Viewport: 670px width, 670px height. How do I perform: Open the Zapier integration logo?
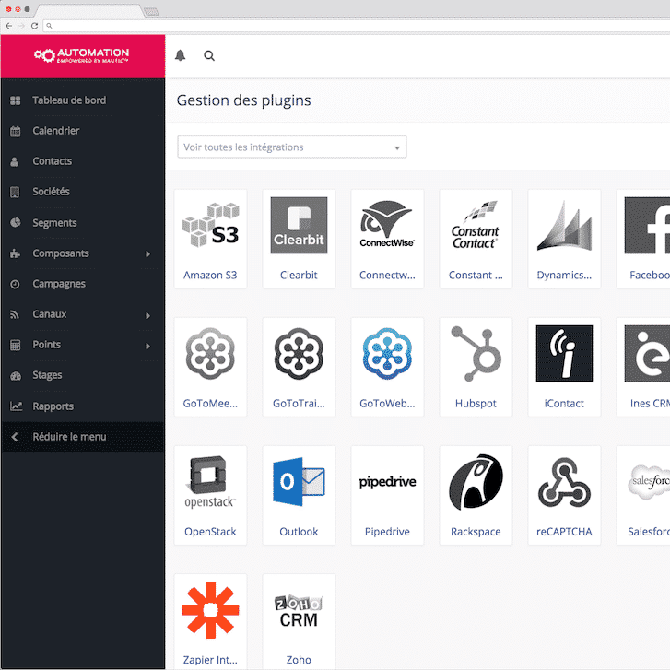click(210, 610)
